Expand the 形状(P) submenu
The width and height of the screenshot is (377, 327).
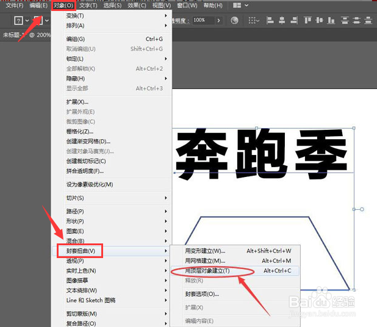112,221
